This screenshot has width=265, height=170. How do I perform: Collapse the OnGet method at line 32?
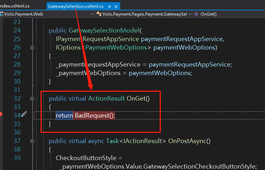32,98
